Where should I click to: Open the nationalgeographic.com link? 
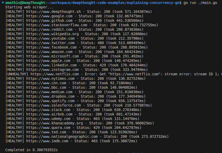click(62, 136)
